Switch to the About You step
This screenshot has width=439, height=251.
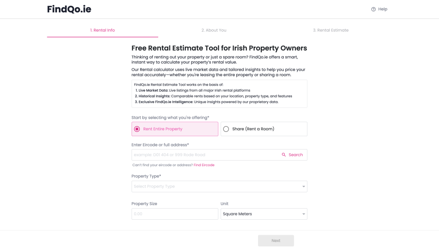point(213,30)
